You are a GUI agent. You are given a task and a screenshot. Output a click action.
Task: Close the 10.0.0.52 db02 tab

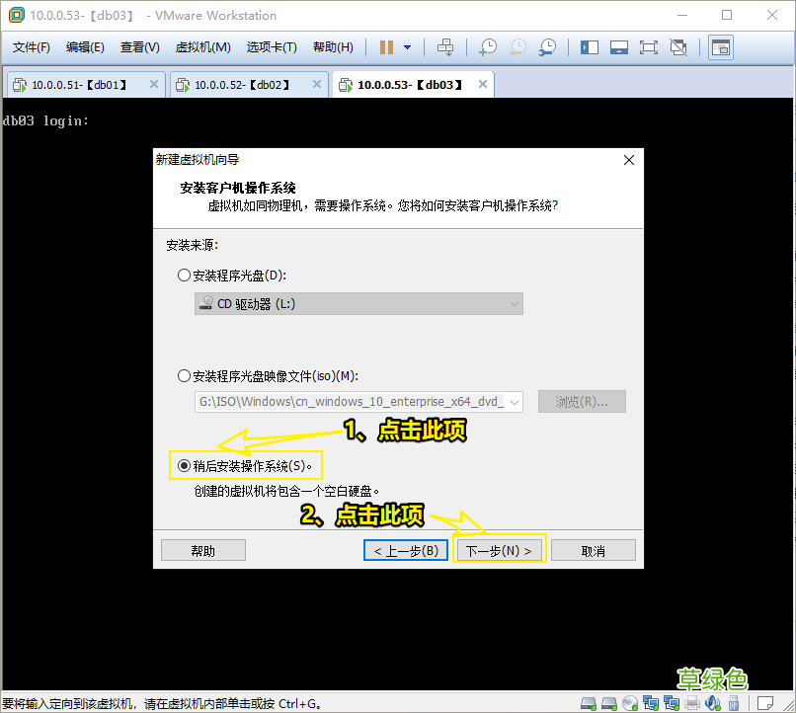[x=317, y=84]
